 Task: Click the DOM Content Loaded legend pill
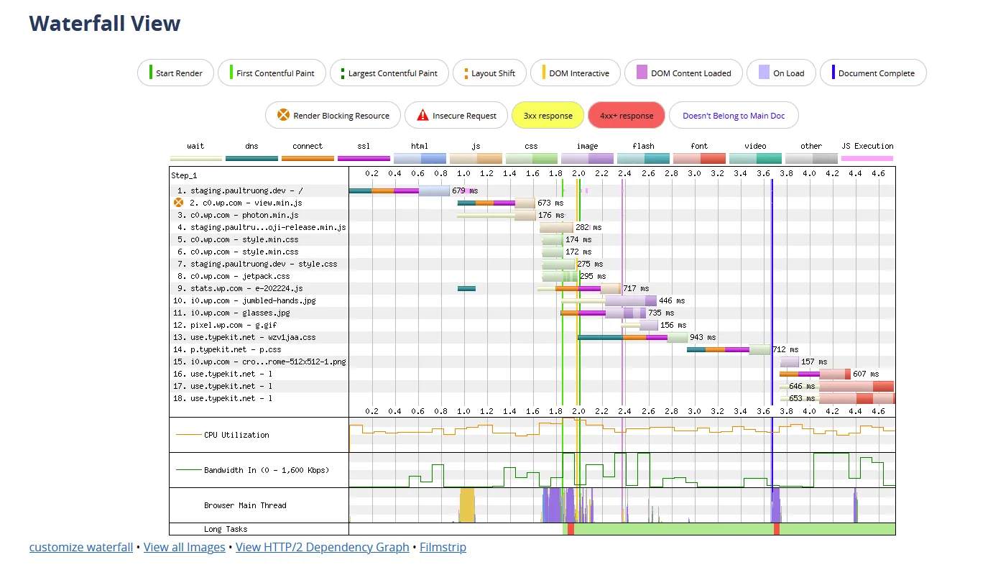click(x=684, y=73)
